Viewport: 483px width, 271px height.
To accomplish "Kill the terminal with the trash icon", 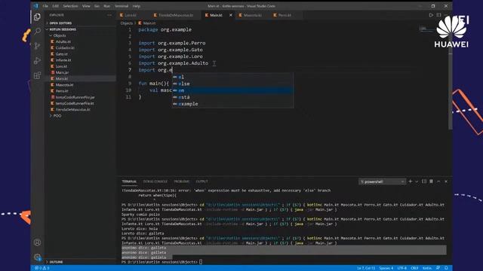I will pos(431,181).
